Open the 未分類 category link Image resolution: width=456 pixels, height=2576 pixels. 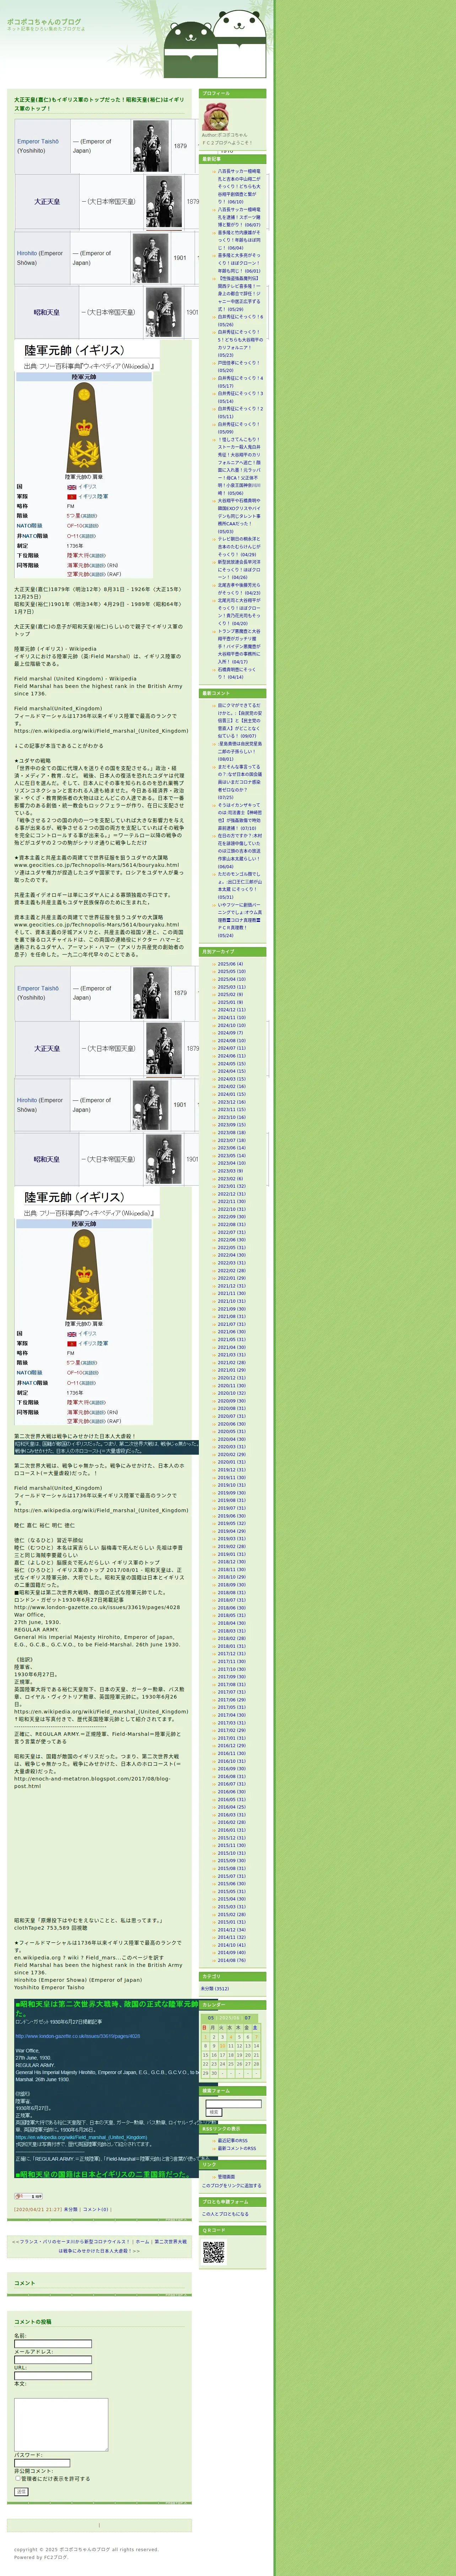coord(215,1989)
